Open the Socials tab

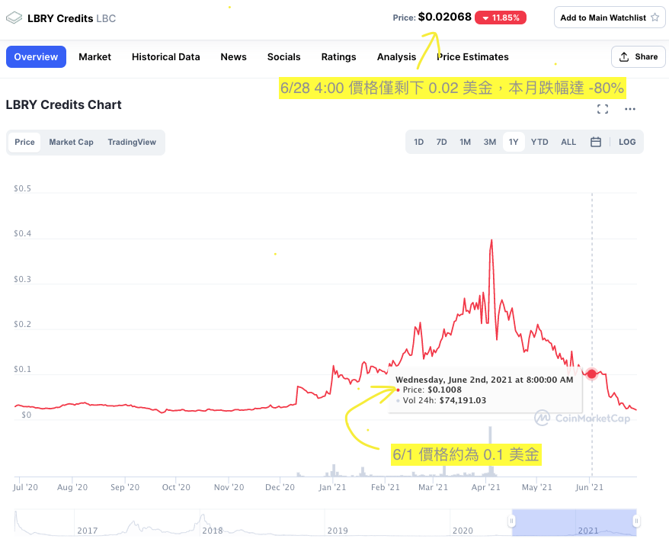coord(283,56)
